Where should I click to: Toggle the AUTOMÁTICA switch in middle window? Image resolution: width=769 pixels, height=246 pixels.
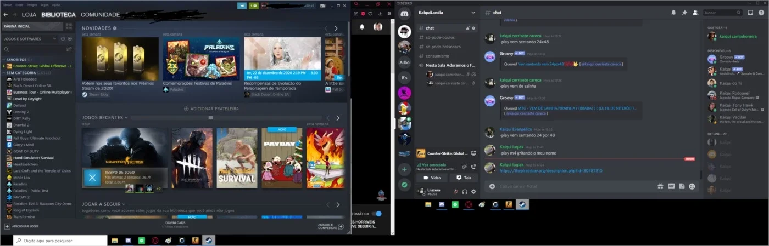377,214
